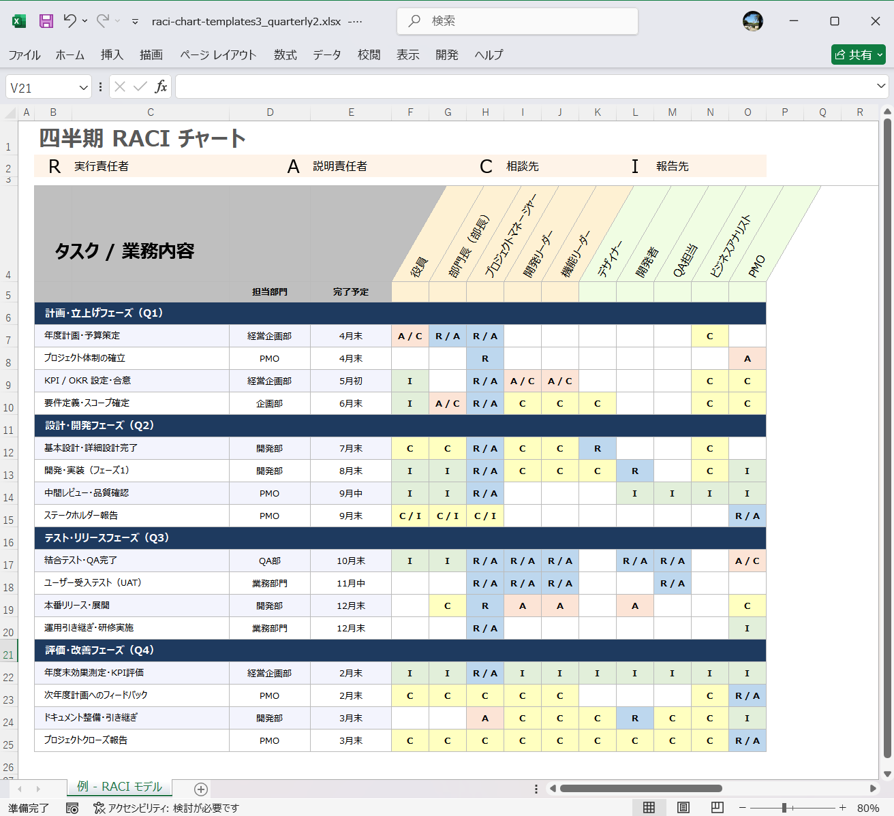Click the 年度計画・予算策定 task cell

(132, 336)
